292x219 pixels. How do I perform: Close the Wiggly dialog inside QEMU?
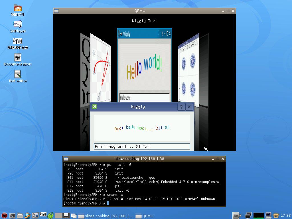pyautogui.click(x=189, y=107)
